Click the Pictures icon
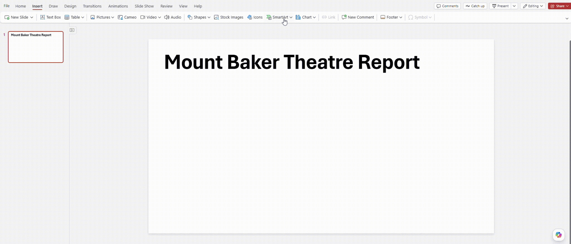 [x=93, y=17]
